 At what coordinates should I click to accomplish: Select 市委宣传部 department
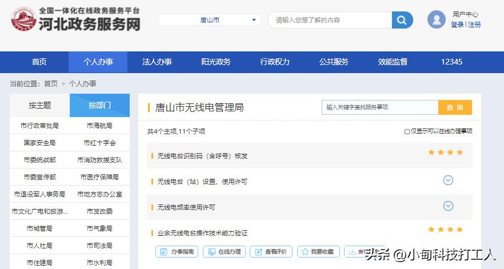[39, 177]
